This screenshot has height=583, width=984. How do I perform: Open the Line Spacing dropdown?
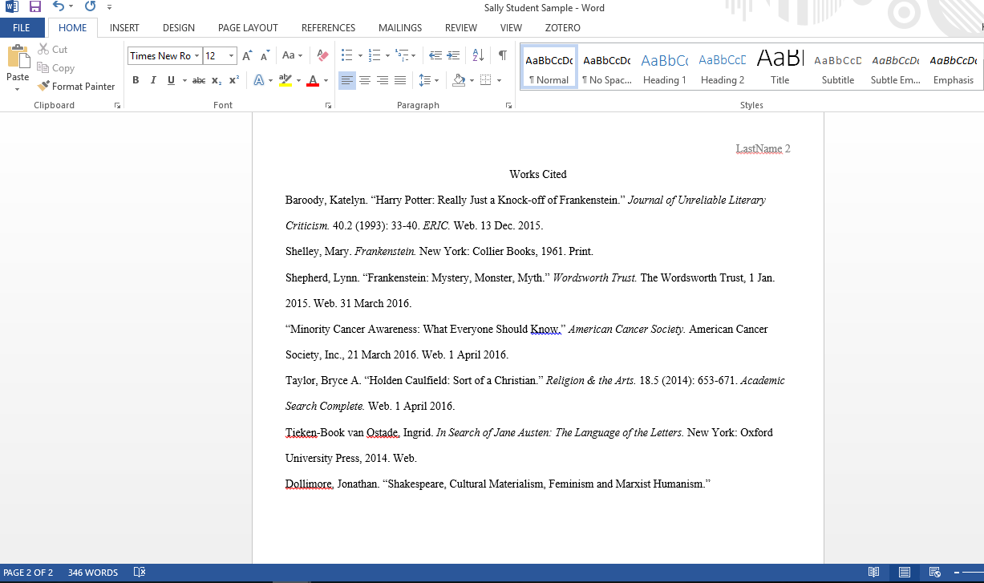[x=436, y=79]
